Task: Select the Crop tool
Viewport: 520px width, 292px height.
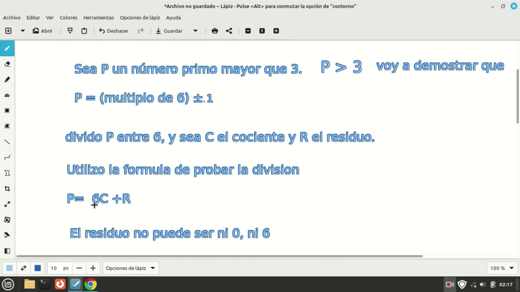Action: tap(7, 189)
